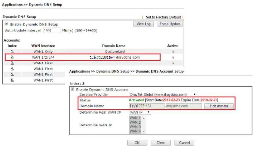Click the drayddns.com domain suffix field
The image size is (253, 146).
(184, 106)
